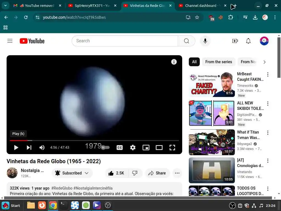Open the notifications bell
Screen dimensions: 281x211
pyautogui.click(x=248, y=41)
